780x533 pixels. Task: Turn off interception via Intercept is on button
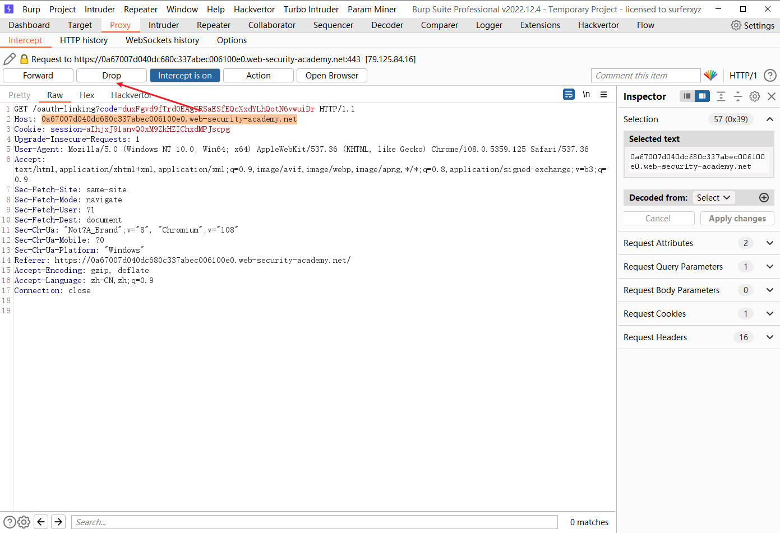click(184, 75)
